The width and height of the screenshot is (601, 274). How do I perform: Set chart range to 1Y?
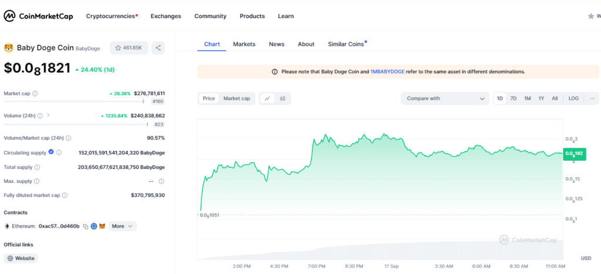click(541, 99)
